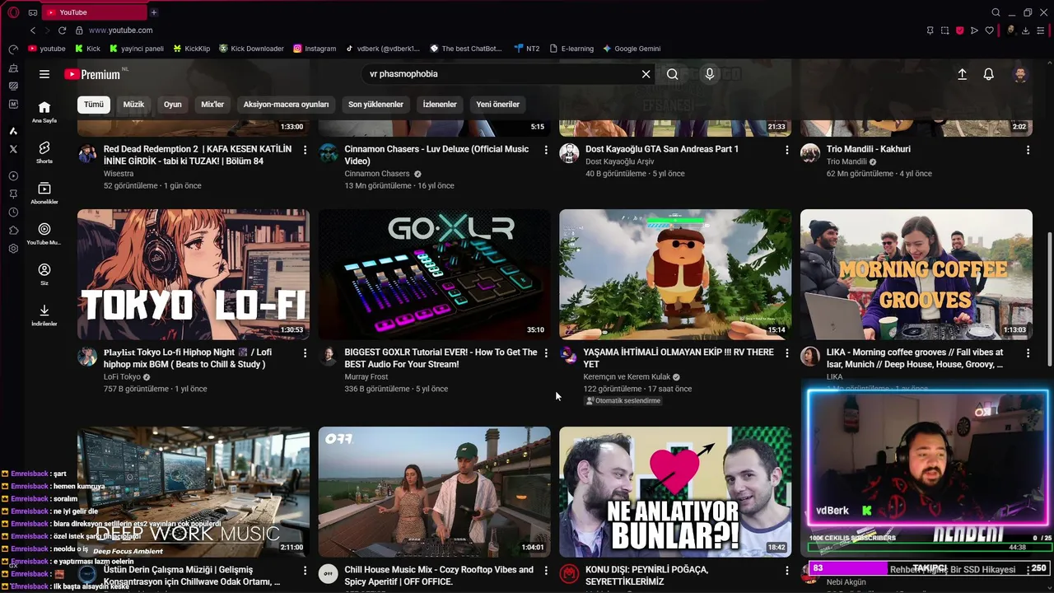The width and height of the screenshot is (1054, 593).
Task: Start voice search with microphone icon
Action: click(x=710, y=74)
